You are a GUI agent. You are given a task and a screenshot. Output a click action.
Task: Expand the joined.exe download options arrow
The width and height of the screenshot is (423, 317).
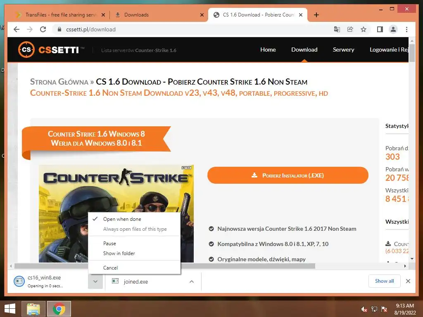point(192,282)
